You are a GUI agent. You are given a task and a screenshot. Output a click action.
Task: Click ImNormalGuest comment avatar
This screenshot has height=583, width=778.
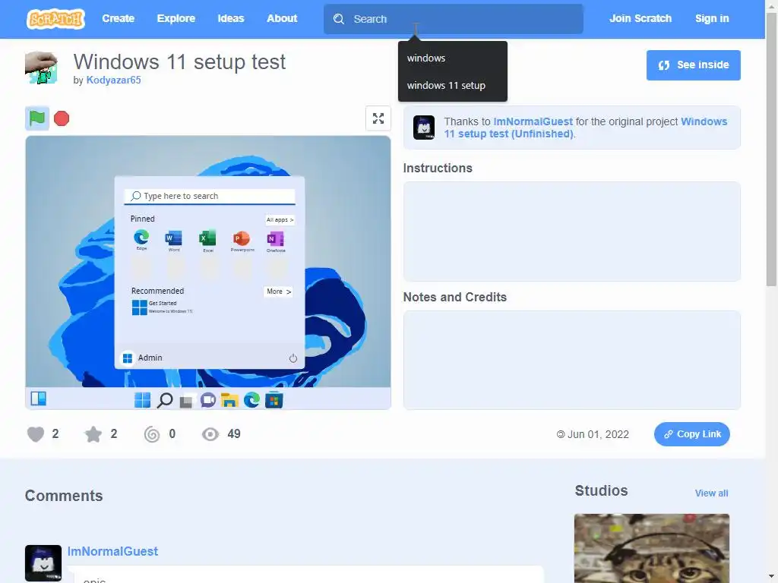(43, 563)
